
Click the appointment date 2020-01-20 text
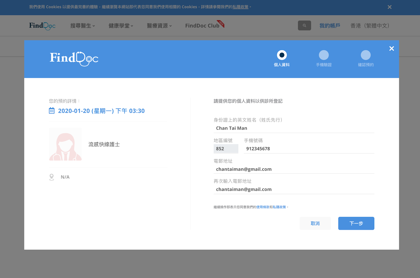tap(101, 111)
